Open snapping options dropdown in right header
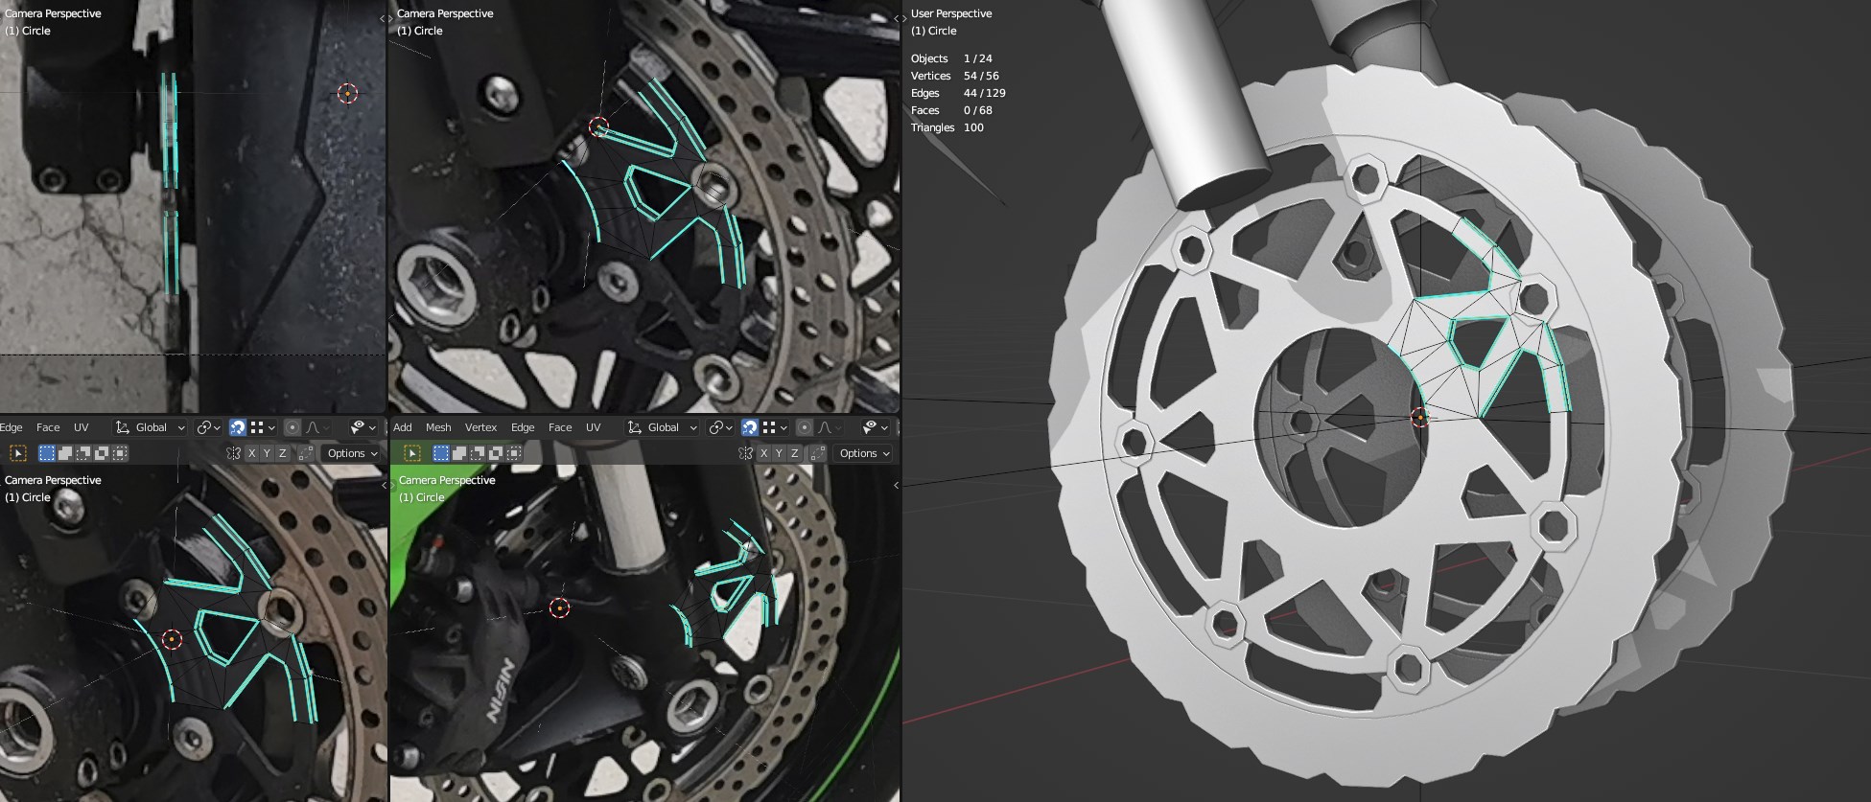This screenshot has height=802, width=1871. 775,427
